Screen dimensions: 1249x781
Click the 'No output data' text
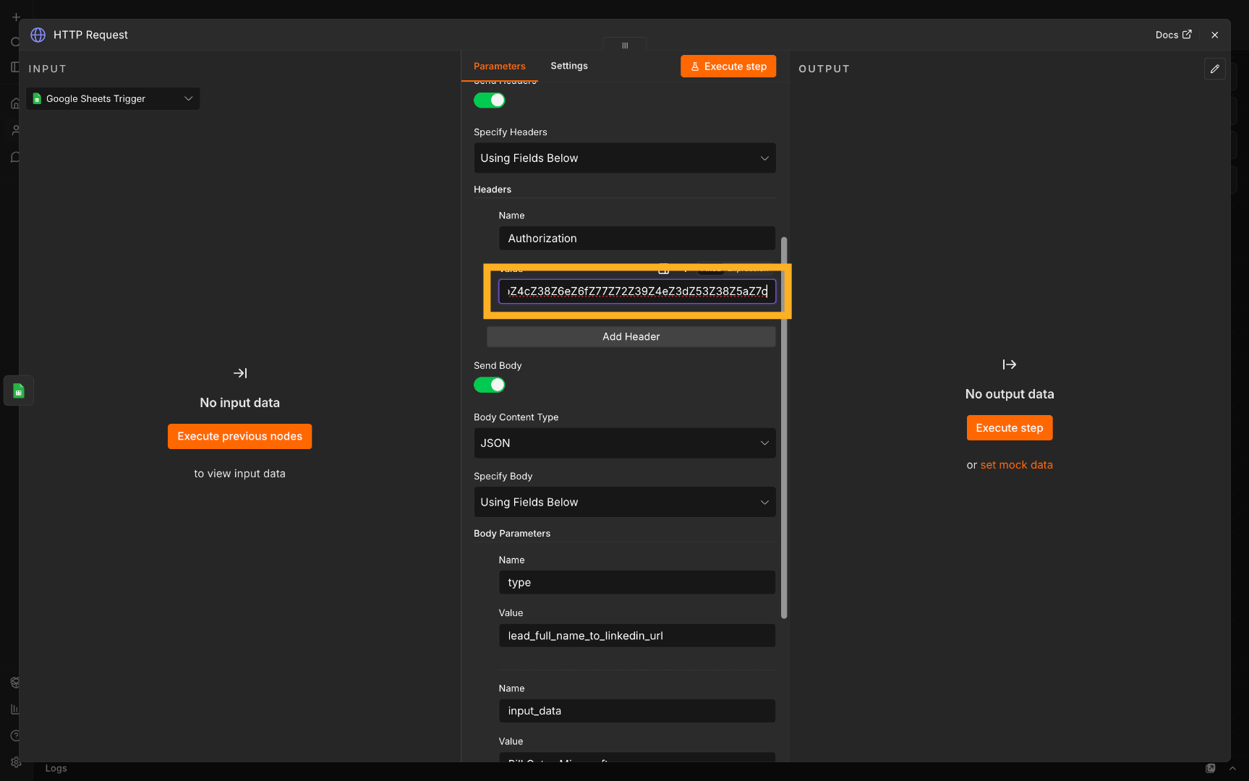(x=1010, y=394)
